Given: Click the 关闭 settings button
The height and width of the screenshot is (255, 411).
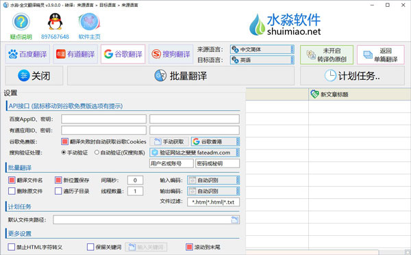Looking at the screenshot, I should (34, 76).
